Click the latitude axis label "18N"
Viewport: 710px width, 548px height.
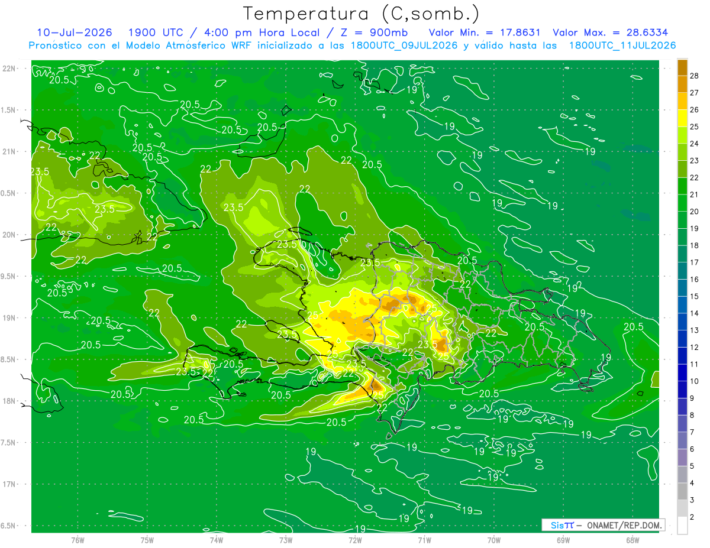[x=9, y=401]
